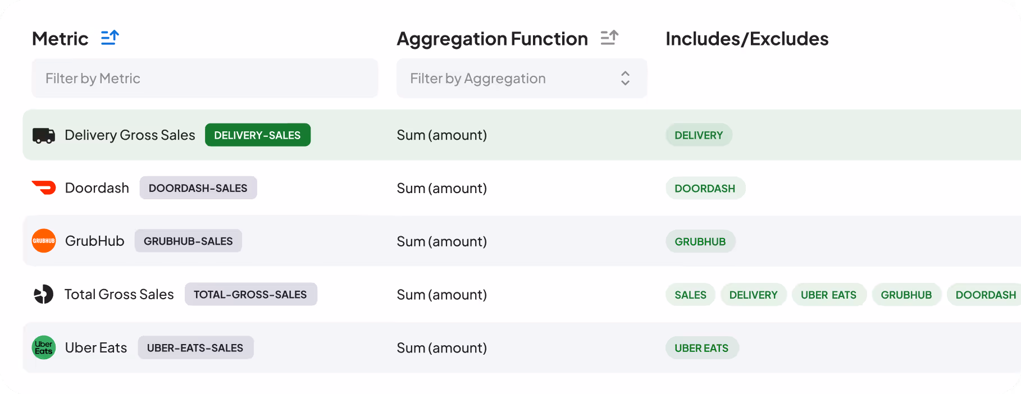The height and width of the screenshot is (394, 1021).
Task: Click the GRUBHUB-SALES tag
Action: pyautogui.click(x=188, y=241)
